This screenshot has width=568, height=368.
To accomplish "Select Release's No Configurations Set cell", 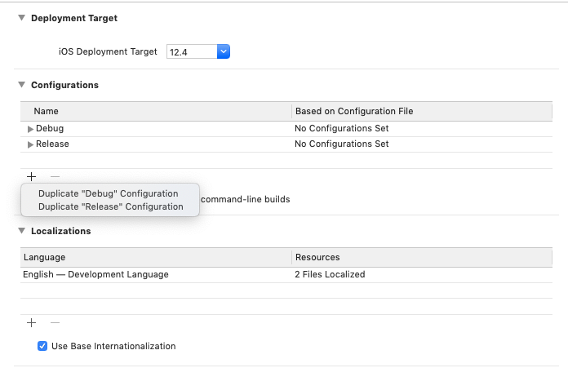I will coord(341,144).
